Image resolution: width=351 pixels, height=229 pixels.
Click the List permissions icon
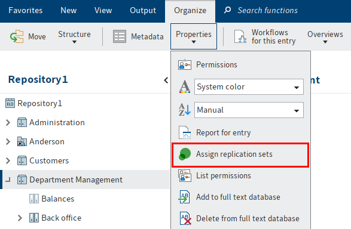coord(185,176)
